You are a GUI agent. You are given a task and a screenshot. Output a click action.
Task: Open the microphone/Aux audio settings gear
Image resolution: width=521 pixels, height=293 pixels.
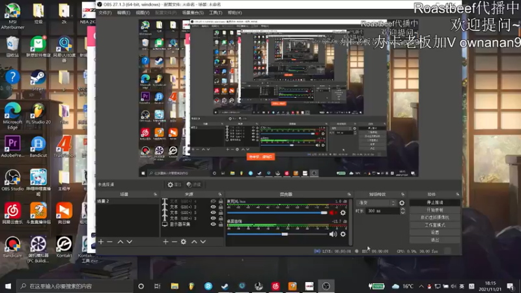click(x=343, y=213)
